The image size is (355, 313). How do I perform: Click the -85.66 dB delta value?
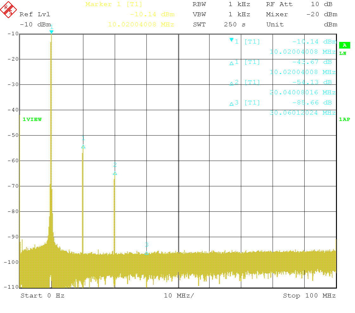click(312, 103)
